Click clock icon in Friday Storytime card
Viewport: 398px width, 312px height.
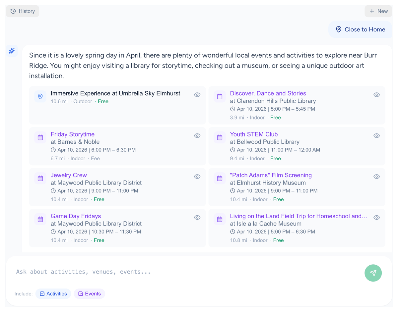[x=53, y=150]
